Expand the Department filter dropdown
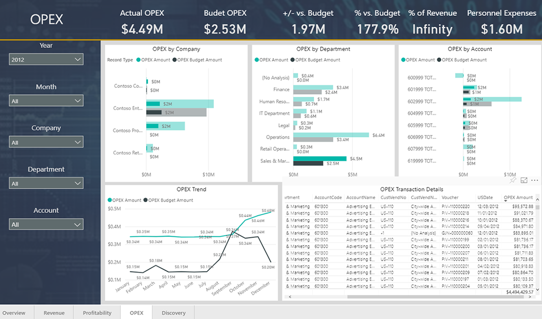This screenshot has width=542, height=319. pos(46,184)
